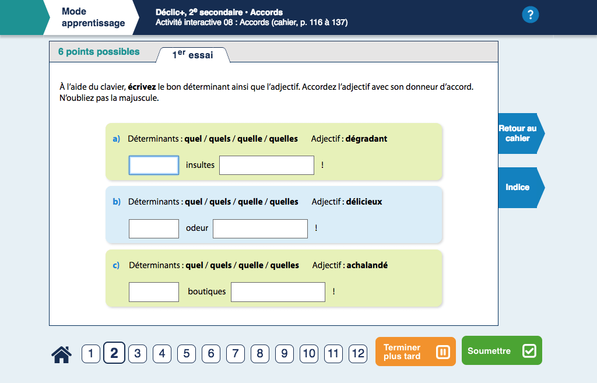Focus adjective field after odeur
The image size is (597, 383).
click(260, 229)
